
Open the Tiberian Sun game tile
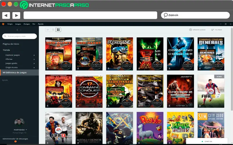pyautogui.click(x=119, y=91)
